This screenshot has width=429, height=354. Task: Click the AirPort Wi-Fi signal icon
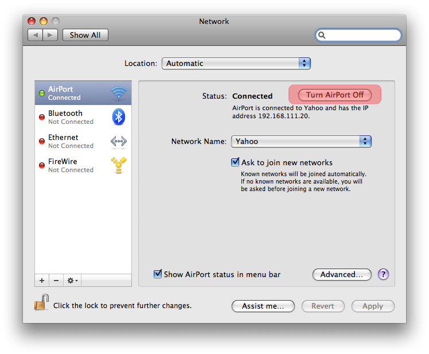pyautogui.click(x=119, y=93)
